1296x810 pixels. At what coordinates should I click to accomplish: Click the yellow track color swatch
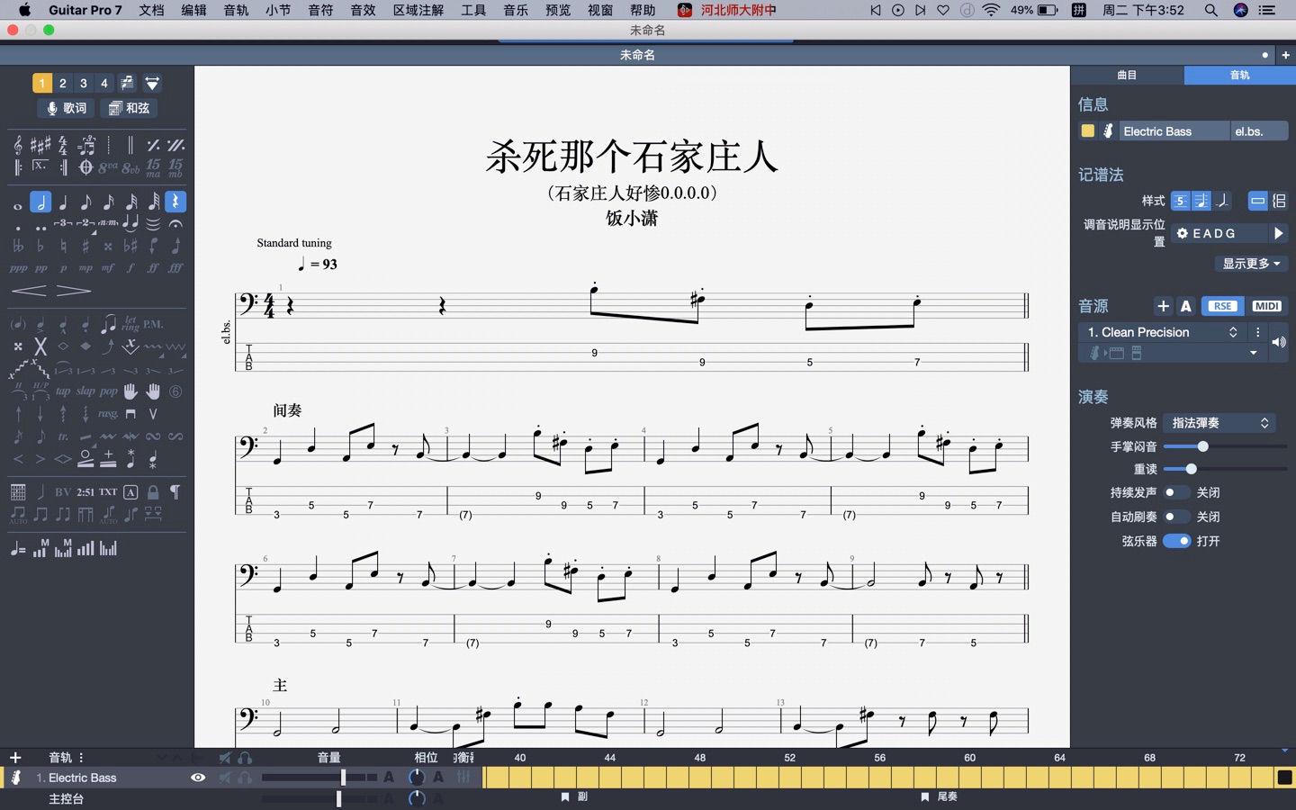click(1087, 131)
